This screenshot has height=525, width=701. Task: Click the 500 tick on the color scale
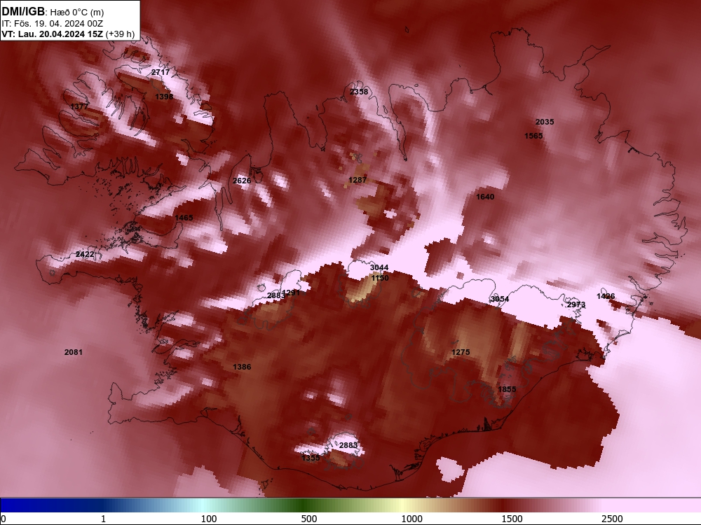[x=309, y=519]
